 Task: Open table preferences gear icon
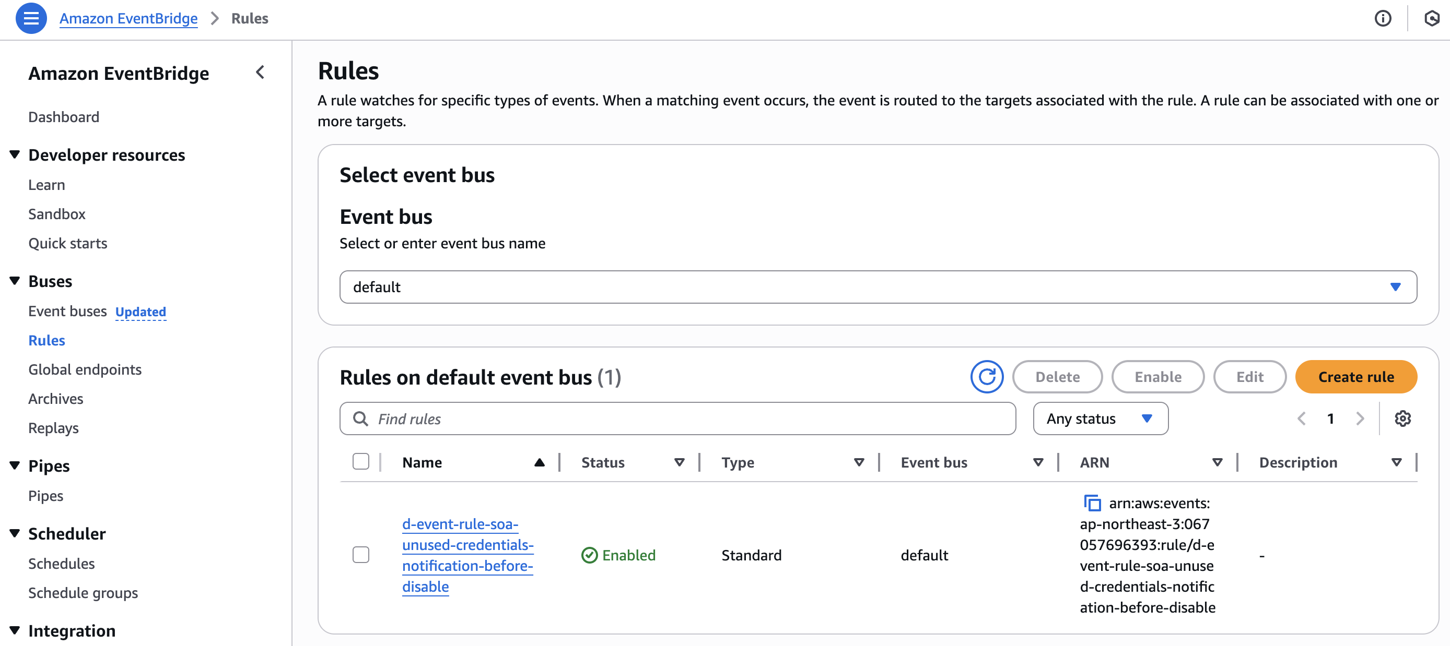1402,419
